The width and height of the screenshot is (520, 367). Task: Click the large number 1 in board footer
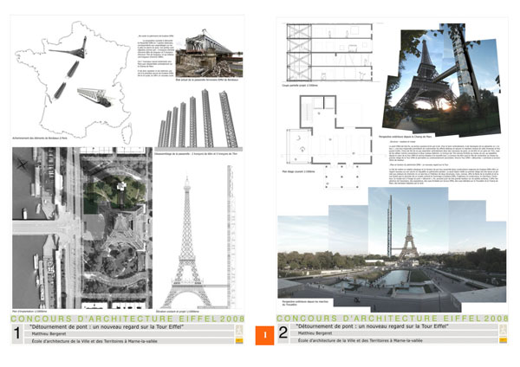(x=17, y=333)
